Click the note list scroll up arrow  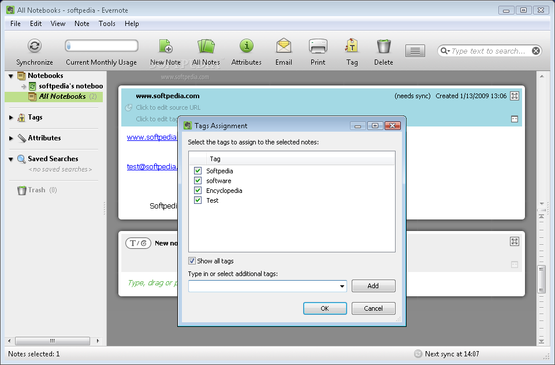[542, 76]
